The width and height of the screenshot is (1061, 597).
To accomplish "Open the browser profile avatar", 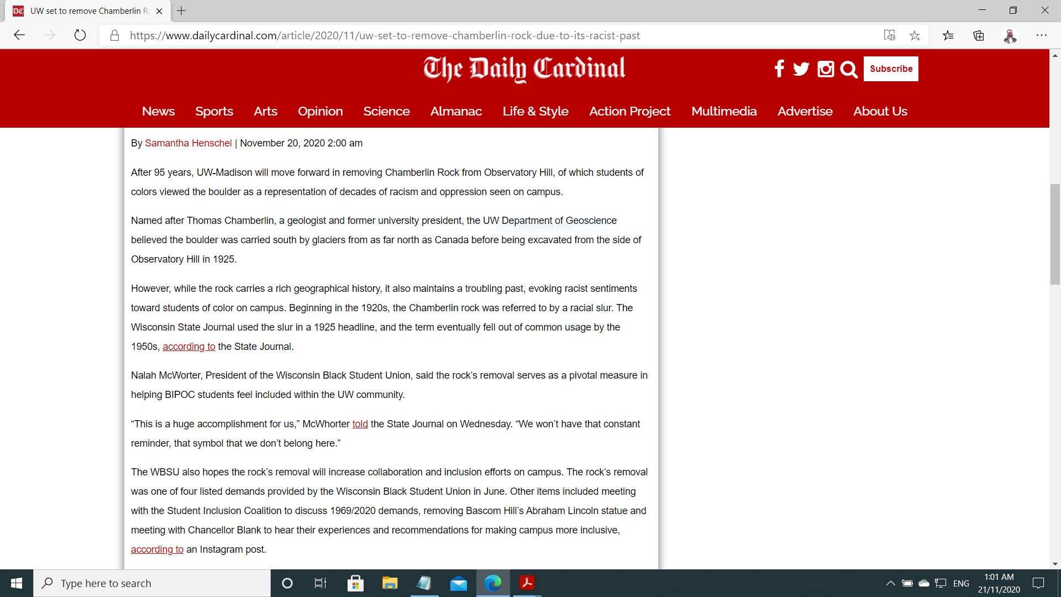I will coord(1010,35).
